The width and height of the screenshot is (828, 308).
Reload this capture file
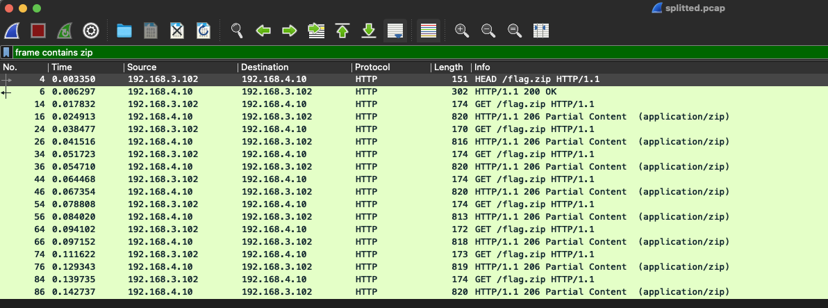coord(204,31)
